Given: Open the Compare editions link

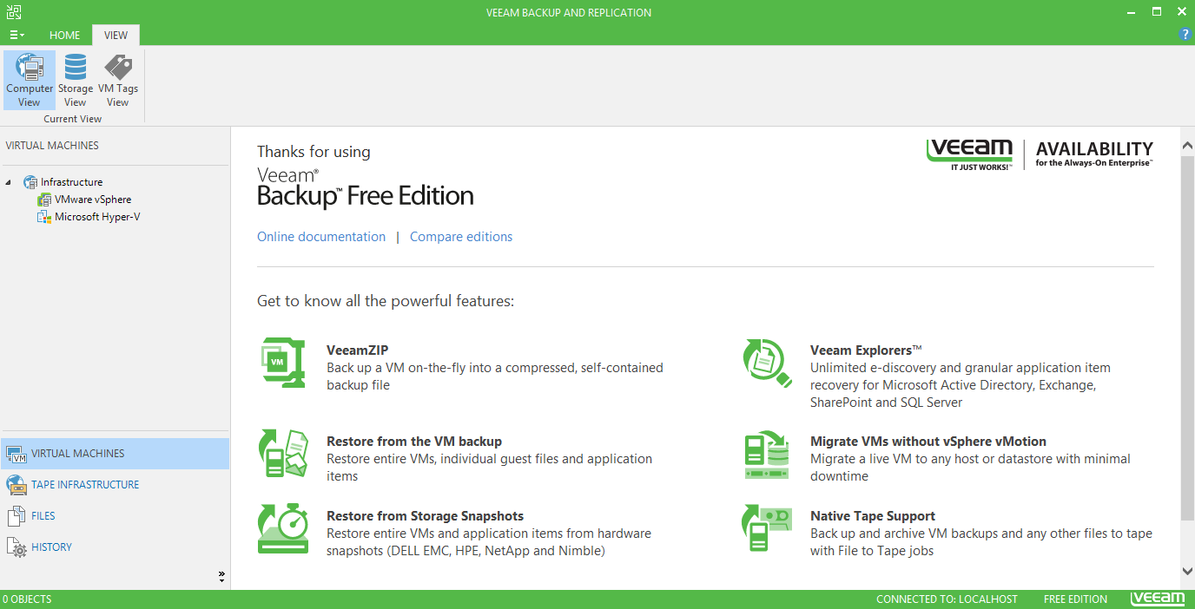Looking at the screenshot, I should (461, 237).
